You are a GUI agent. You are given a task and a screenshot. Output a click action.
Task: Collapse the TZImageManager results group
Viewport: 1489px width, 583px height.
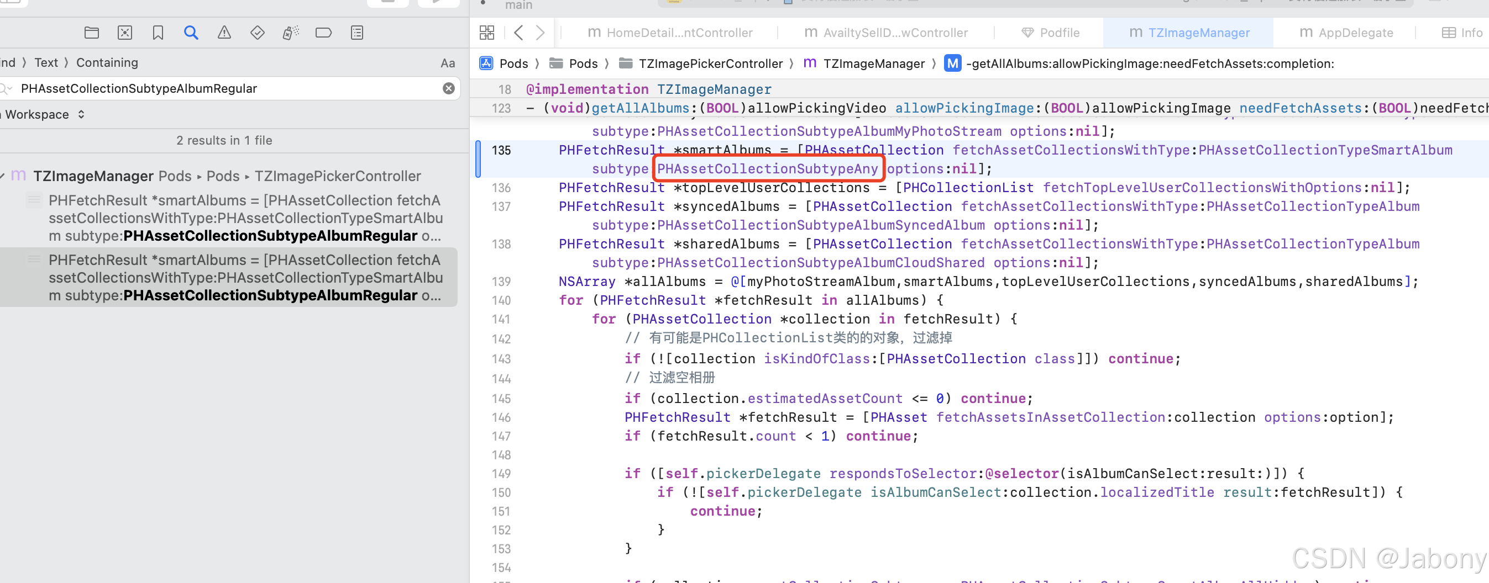point(2,176)
